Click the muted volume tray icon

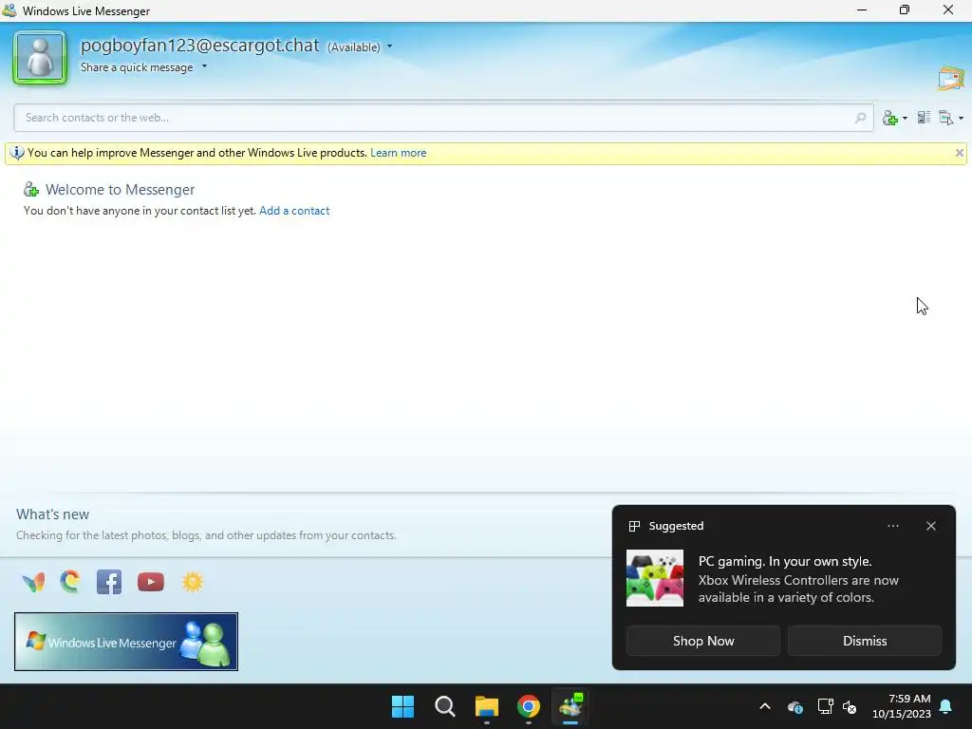pyautogui.click(x=850, y=706)
